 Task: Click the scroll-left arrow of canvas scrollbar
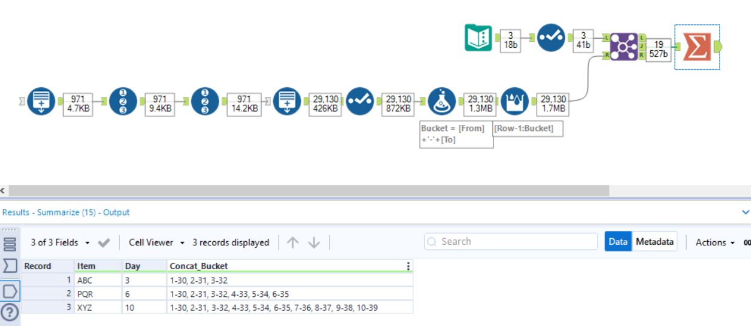click(x=3, y=190)
